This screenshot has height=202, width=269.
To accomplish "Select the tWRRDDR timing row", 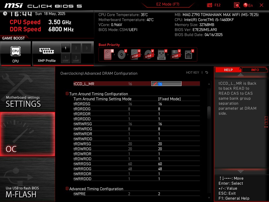I will [x=137, y=174].
